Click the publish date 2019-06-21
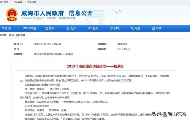The height and width of the screenshot is (120, 190). (x=124, y=49)
